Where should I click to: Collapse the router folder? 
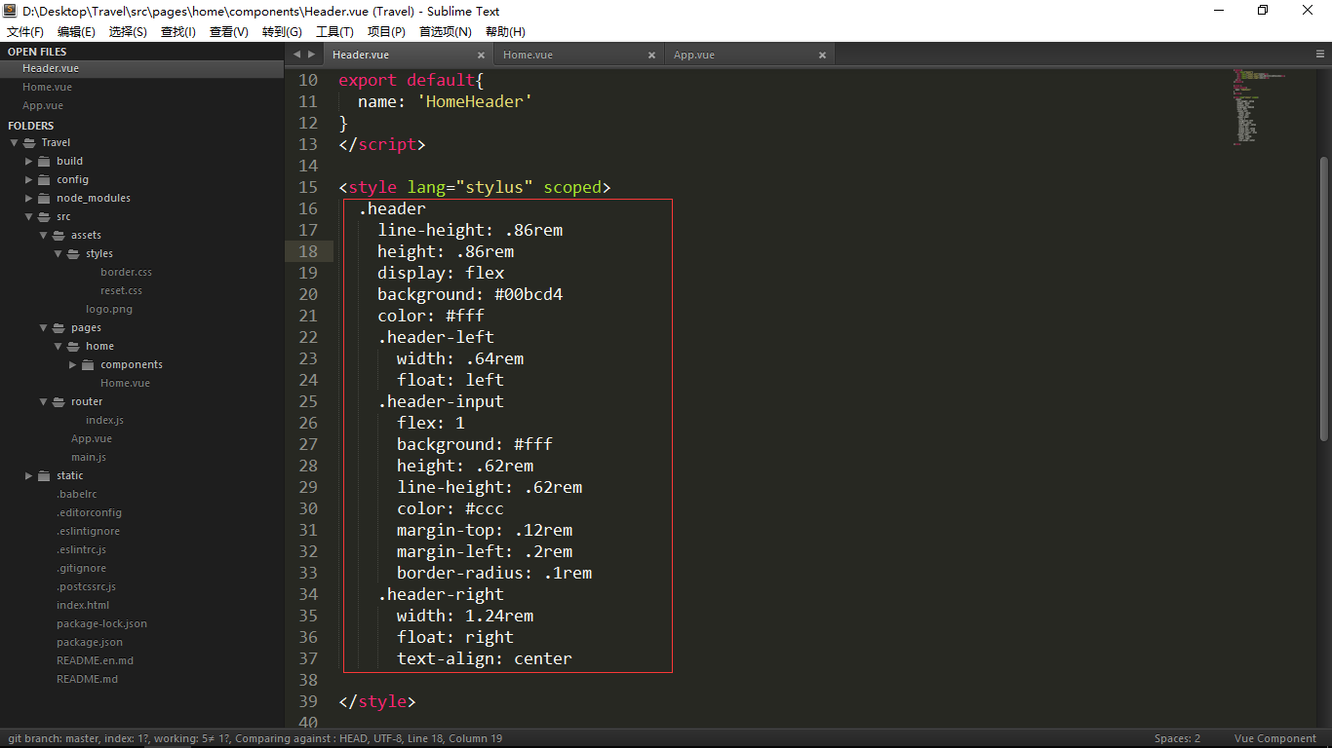pos(44,401)
